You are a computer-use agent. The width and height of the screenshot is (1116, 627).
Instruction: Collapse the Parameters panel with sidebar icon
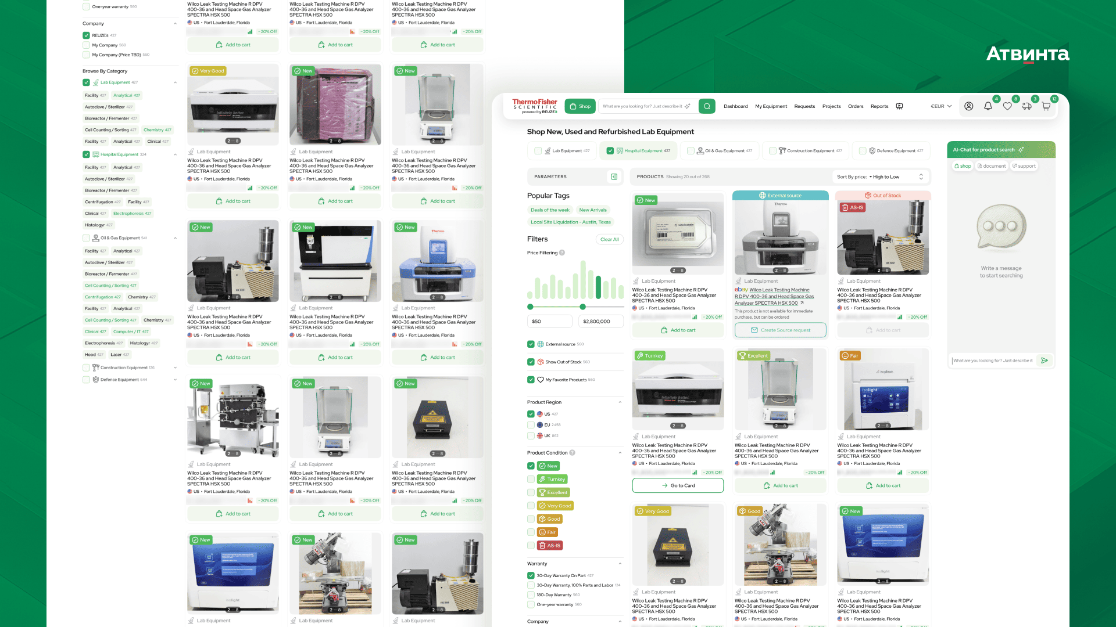(614, 176)
